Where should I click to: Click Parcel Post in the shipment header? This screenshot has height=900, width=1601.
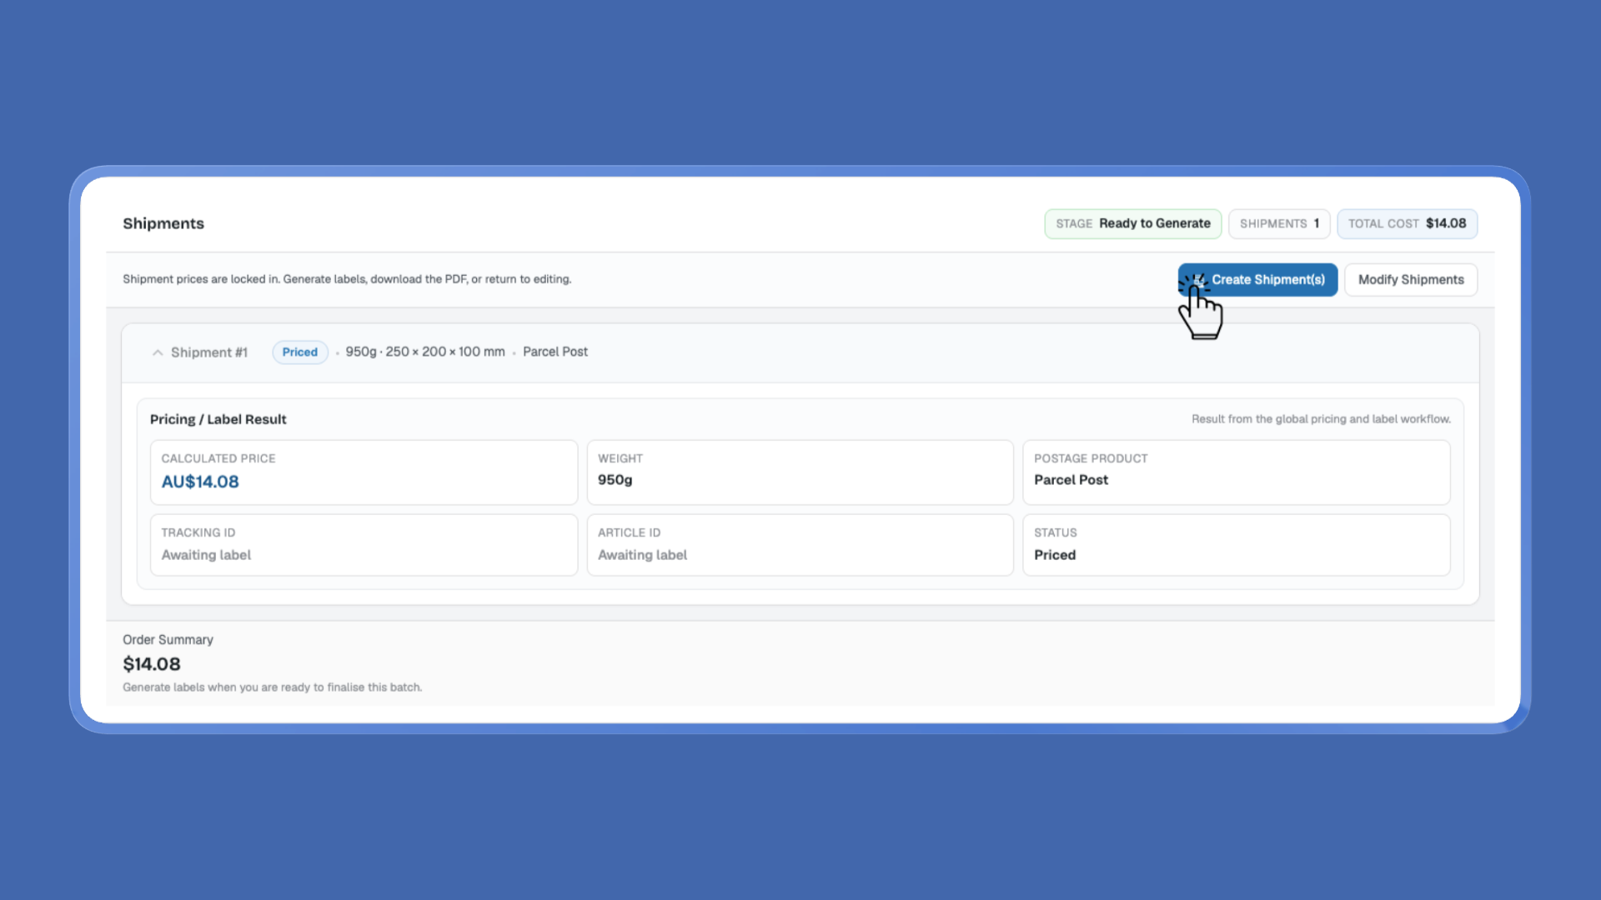555,352
